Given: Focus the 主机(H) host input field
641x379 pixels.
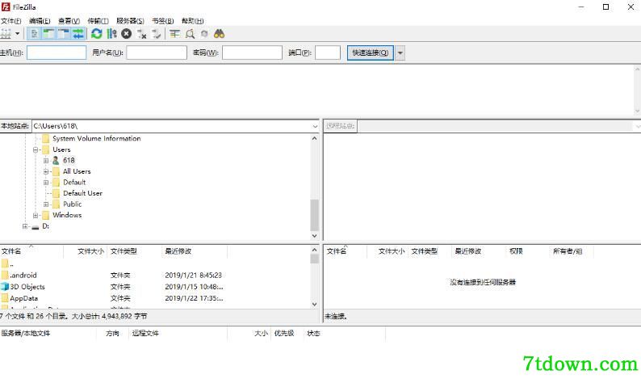Looking at the screenshot, I should tap(57, 53).
